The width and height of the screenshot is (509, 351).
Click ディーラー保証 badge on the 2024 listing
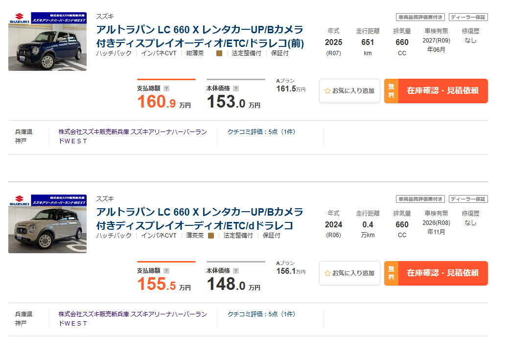468,199
